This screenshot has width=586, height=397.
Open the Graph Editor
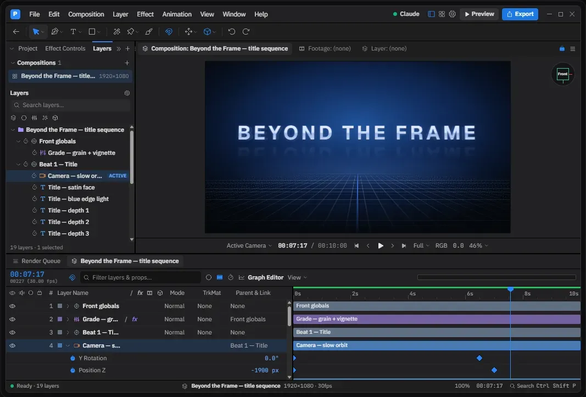261,277
